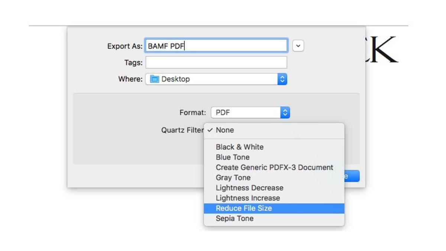Click the Desktop folder icon in Where
This screenshot has height=251, width=446.
pyautogui.click(x=155, y=79)
